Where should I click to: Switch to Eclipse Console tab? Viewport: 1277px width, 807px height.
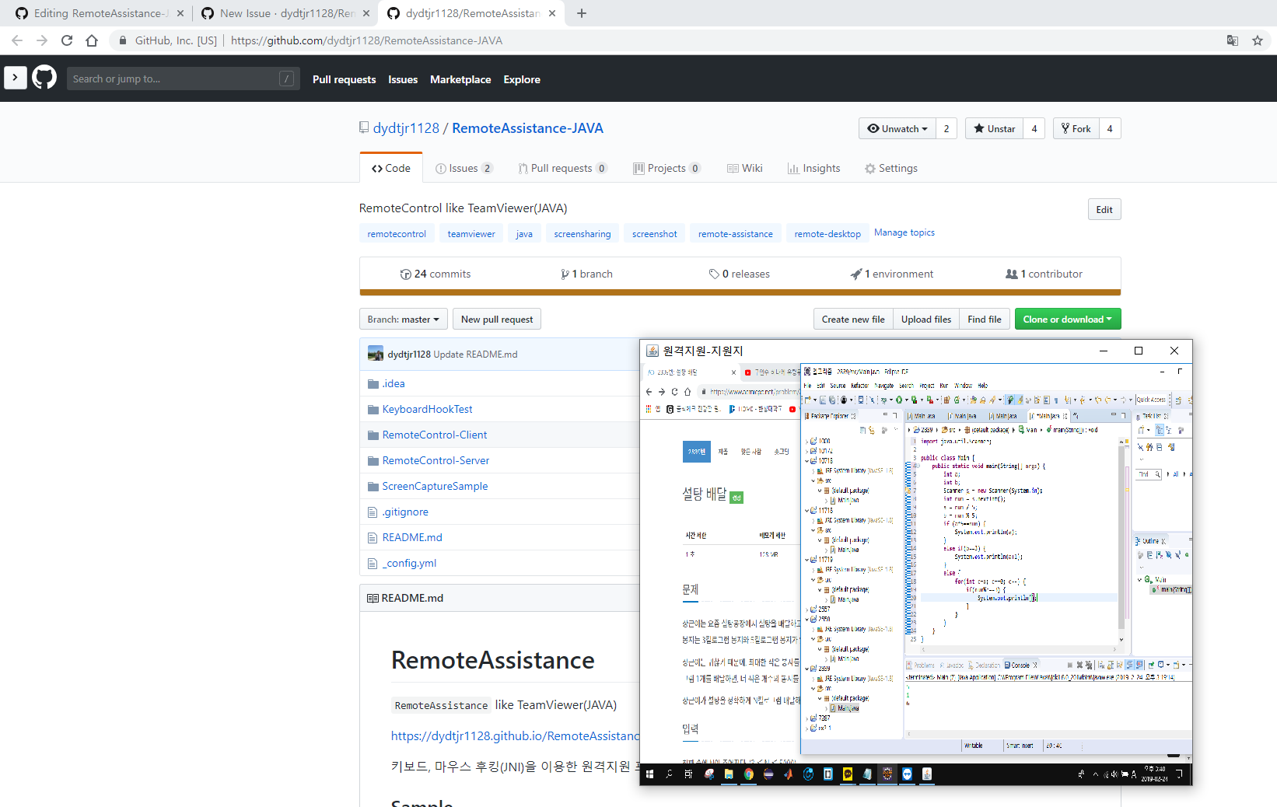1020,665
